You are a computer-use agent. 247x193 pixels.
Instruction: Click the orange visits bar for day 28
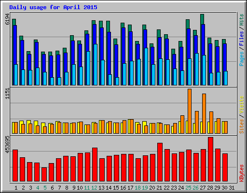211,123
